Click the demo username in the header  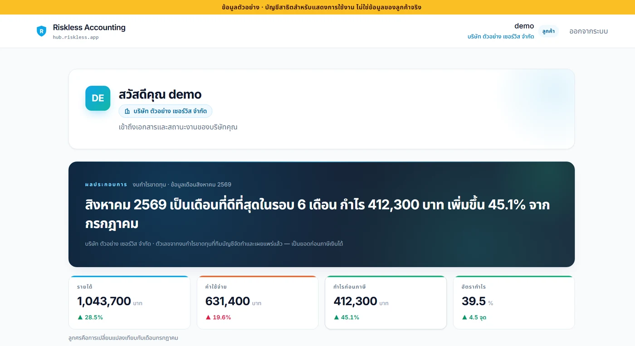524,26
